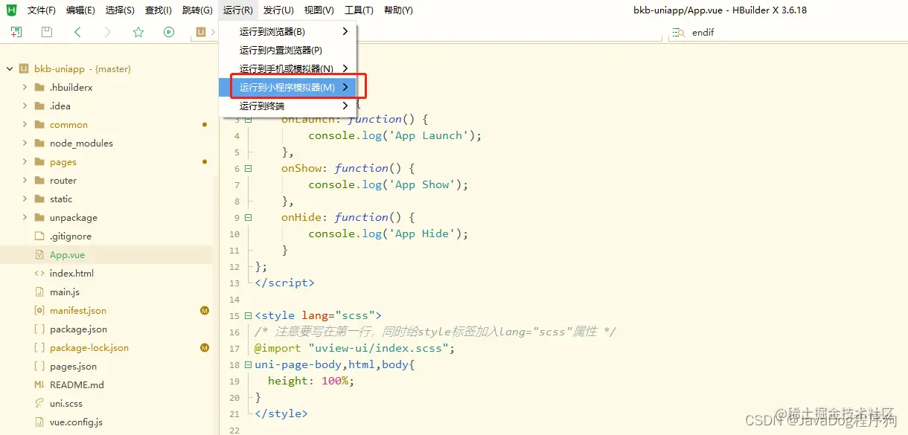Expand the .hbuilderx folder chevron
Screen dimensions: 908x435
pyautogui.click(x=25, y=87)
